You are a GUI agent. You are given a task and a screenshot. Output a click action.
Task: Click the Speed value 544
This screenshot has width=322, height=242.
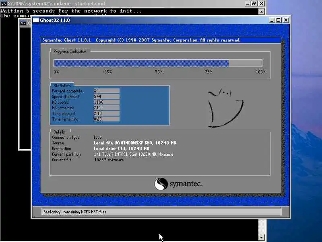coord(107,96)
